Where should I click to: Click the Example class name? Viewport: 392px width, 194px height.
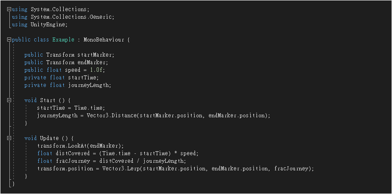pos(63,40)
